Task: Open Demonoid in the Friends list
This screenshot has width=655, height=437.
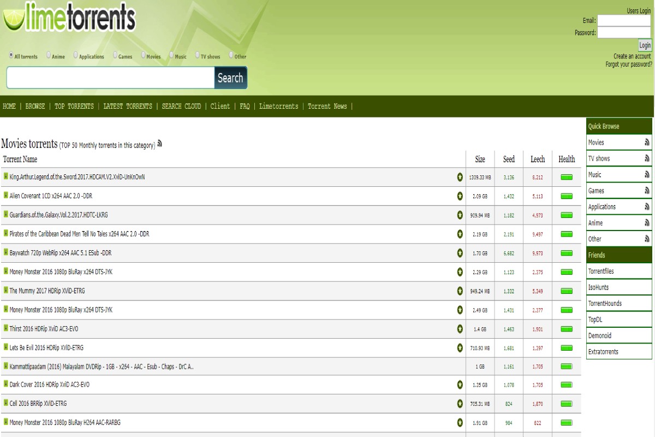Action: coord(600,336)
